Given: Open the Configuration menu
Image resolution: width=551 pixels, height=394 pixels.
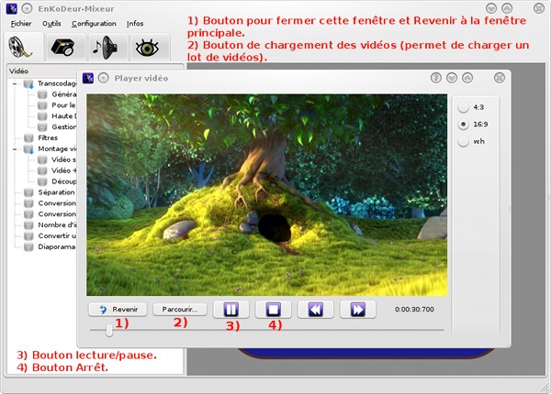Looking at the screenshot, I should 94,24.
